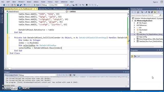Toggle auto-hide pin on Properties panel
Screen dimensions: 164x92
pyautogui.click(x=159, y=50)
